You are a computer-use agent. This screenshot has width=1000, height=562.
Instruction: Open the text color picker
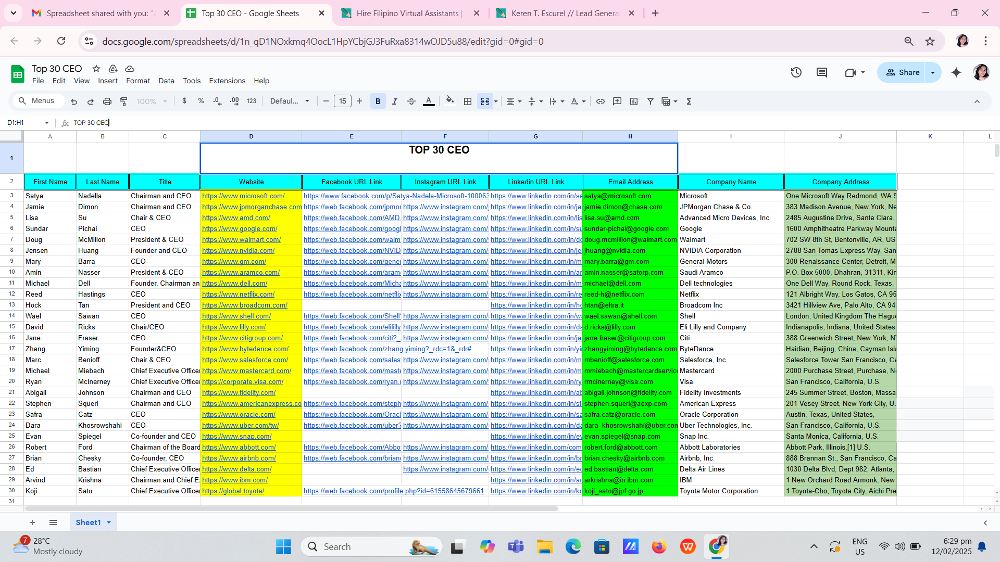pos(429,101)
